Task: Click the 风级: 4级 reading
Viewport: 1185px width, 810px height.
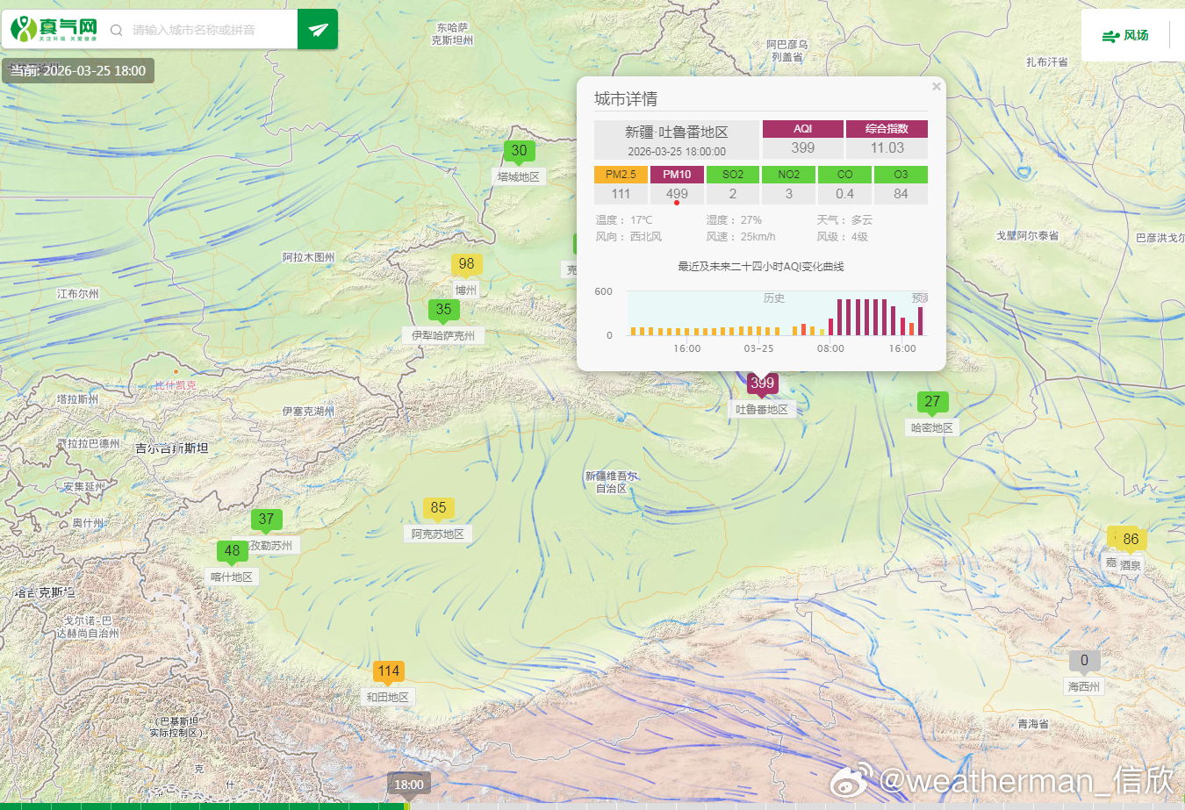Action: 842,237
